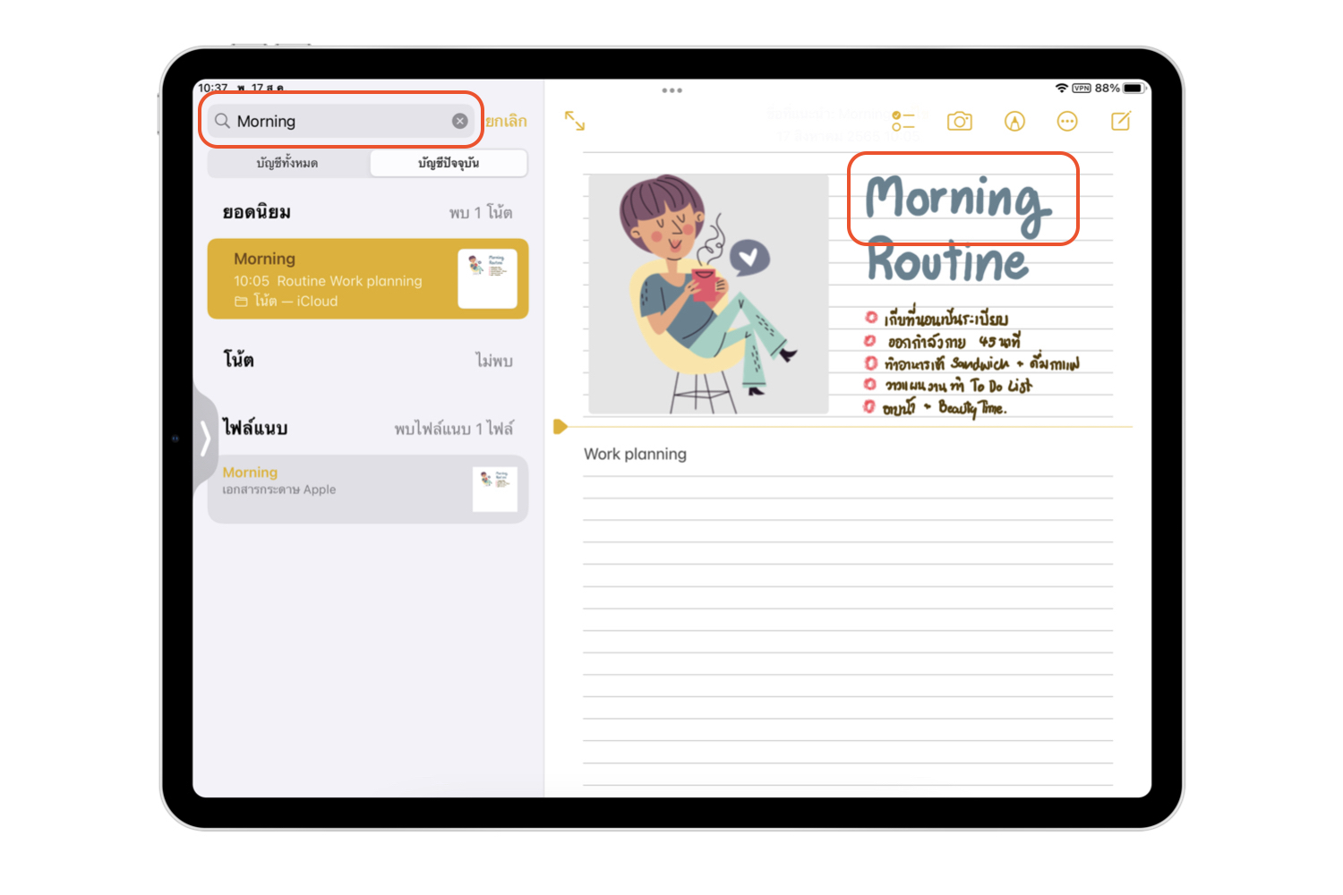
Task: Open the more options ellipsis menu
Action: [x=1066, y=121]
